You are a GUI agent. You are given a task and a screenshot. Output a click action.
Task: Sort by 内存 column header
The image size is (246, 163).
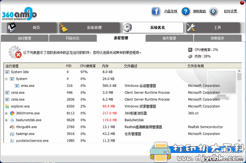pos(111,66)
